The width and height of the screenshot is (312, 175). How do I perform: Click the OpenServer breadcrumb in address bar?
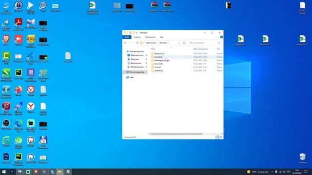click(x=151, y=43)
